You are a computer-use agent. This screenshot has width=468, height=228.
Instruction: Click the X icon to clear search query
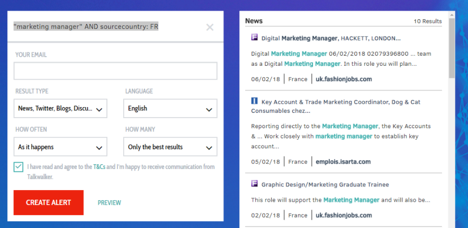[x=210, y=27]
